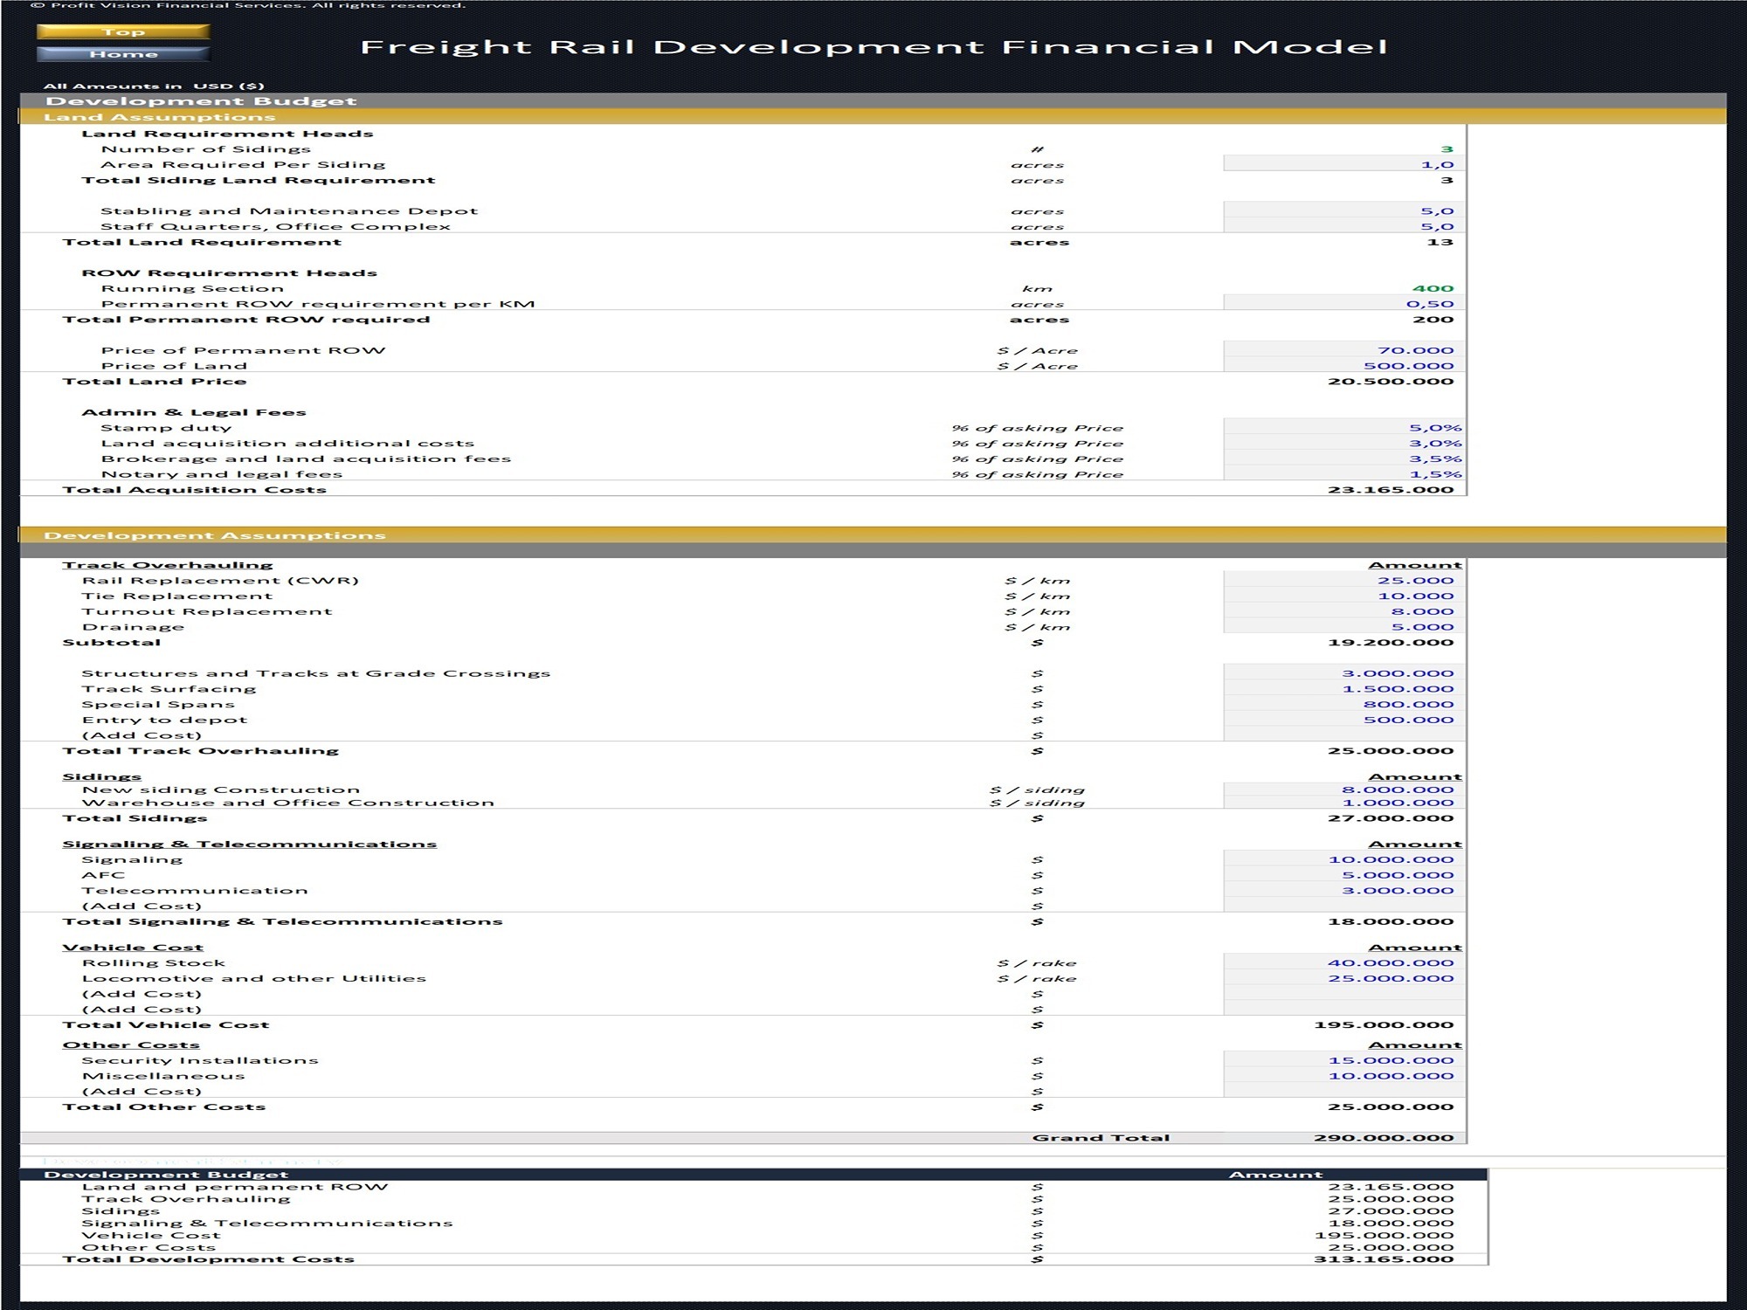The height and width of the screenshot is (1310, 1747).
Task: Click Total Sidings value 27.000.000
Action: pos(1391,818)
